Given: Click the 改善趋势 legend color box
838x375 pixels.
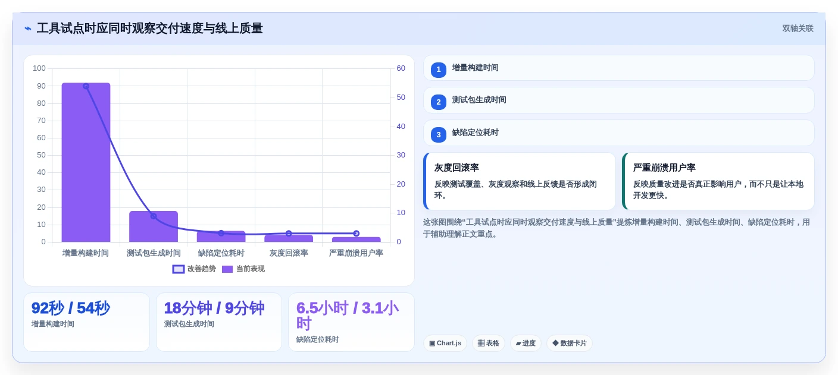Looking at the screenshot, I should coord(179,269).
